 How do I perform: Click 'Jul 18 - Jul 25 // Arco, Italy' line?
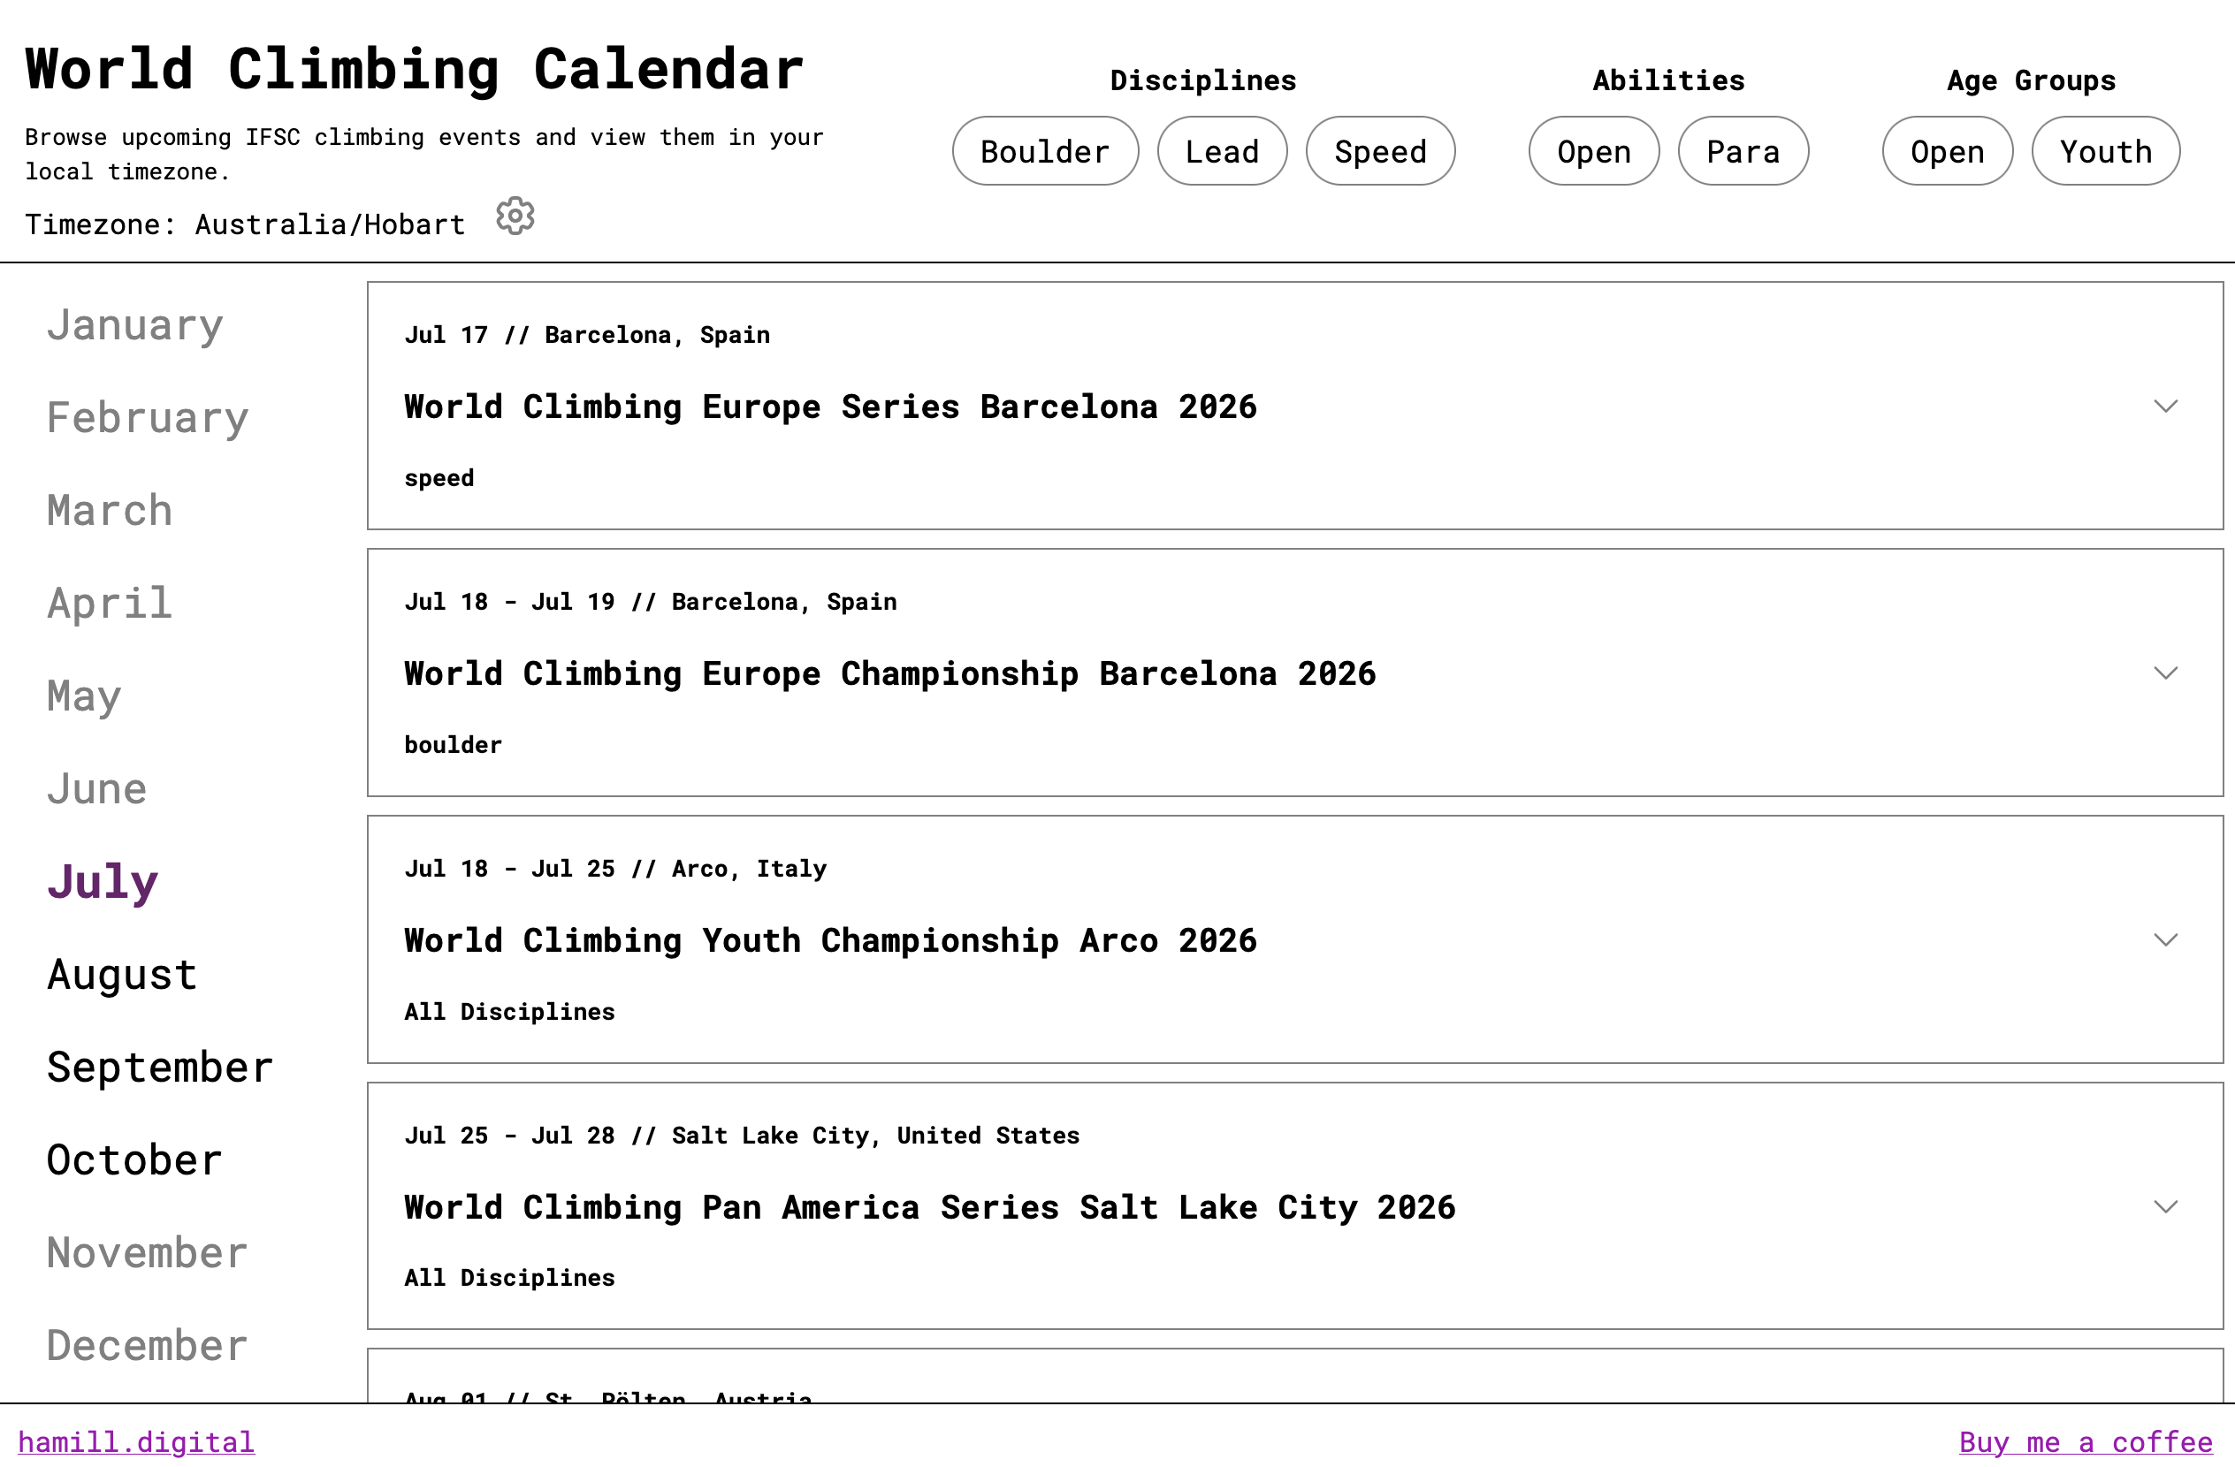[x=615, y=868]
